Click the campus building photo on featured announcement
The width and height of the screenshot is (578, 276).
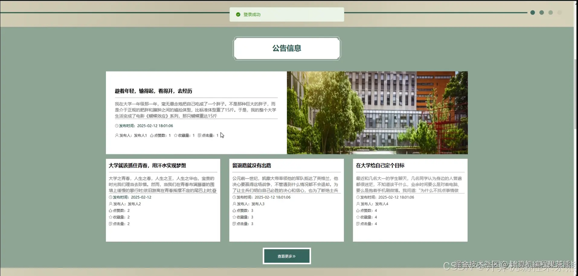pyautogui.click(x=377, y=113)
